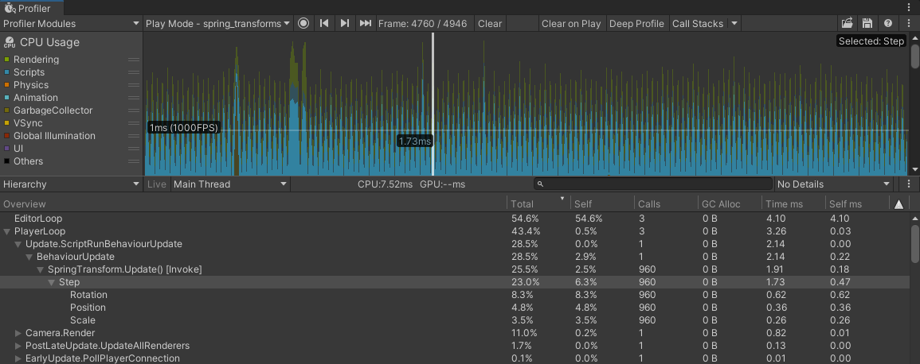This screenshot has width=920, height=364.
Task: Toggle Call Stacks recording
Action: click(698, 23)
